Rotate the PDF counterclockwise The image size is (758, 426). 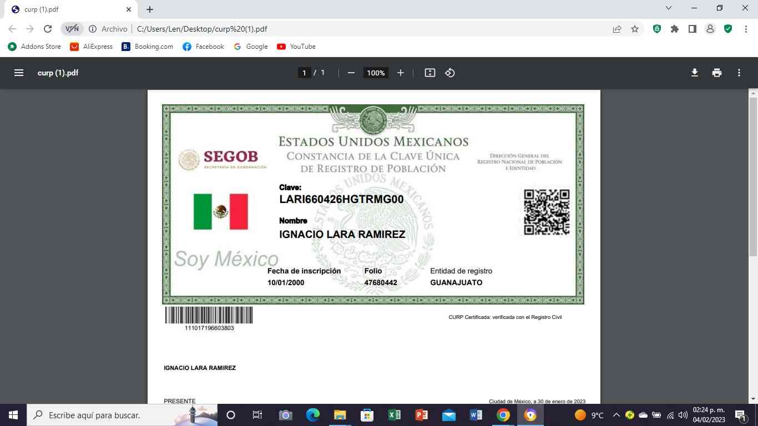450,73
